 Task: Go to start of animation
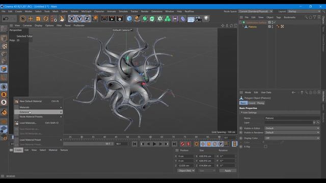(134, 144)
